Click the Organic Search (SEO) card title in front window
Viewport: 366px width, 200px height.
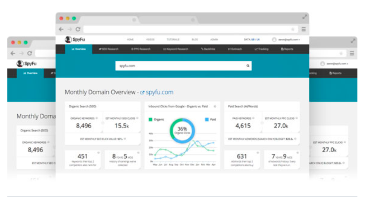pyautogui.click(x=82, y=106)
